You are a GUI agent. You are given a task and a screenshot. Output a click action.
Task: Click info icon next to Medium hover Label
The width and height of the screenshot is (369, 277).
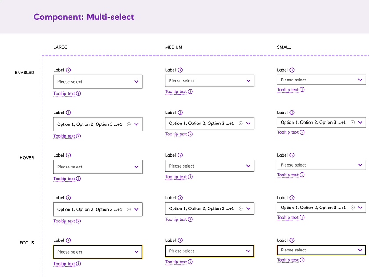pos(181,155)
